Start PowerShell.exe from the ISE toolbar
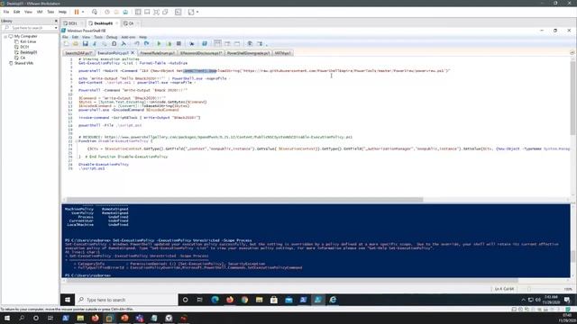 pyautogui.click(x=205, y=44)
